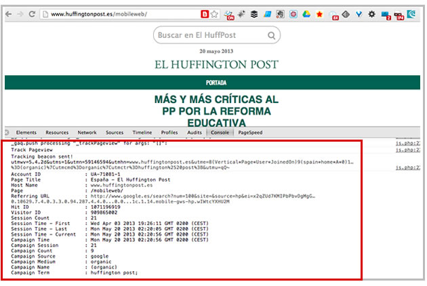Open the headline about la reforma educativa
The image size is (427, 286).
click(216, 110)
